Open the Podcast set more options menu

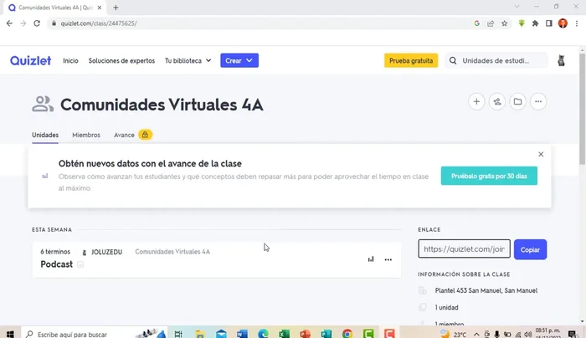point(388,259)
